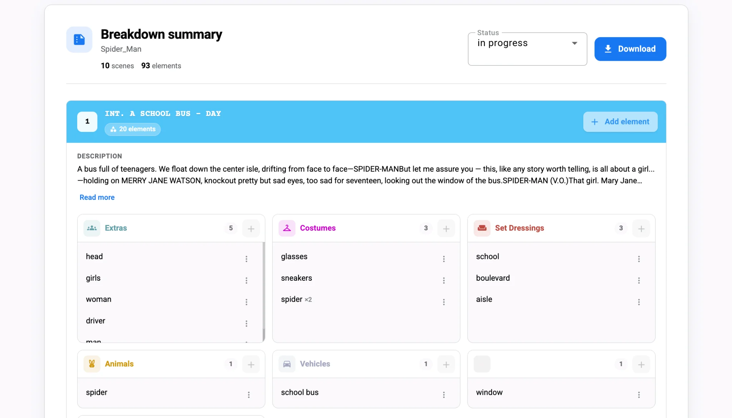Click the Spider_Man project name

(x=121, y=49)
